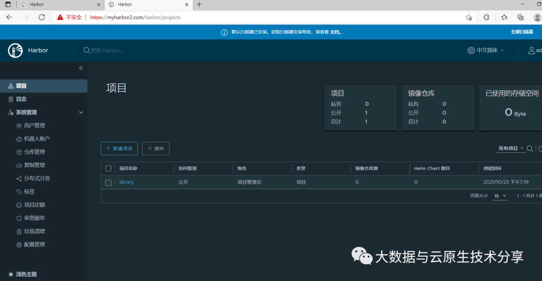542x281 pixels.
Task: Open 机器人账户 in sidebar
Action: [37, 139]
